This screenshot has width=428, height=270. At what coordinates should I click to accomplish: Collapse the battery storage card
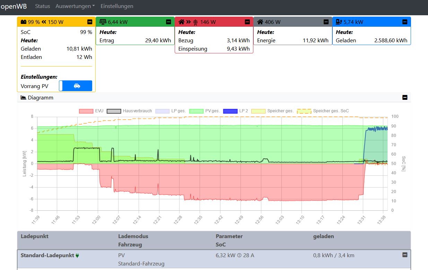click(x=90, y=22)
